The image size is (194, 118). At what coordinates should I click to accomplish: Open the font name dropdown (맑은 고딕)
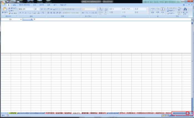pyautogui.click(x=33, y=9)
